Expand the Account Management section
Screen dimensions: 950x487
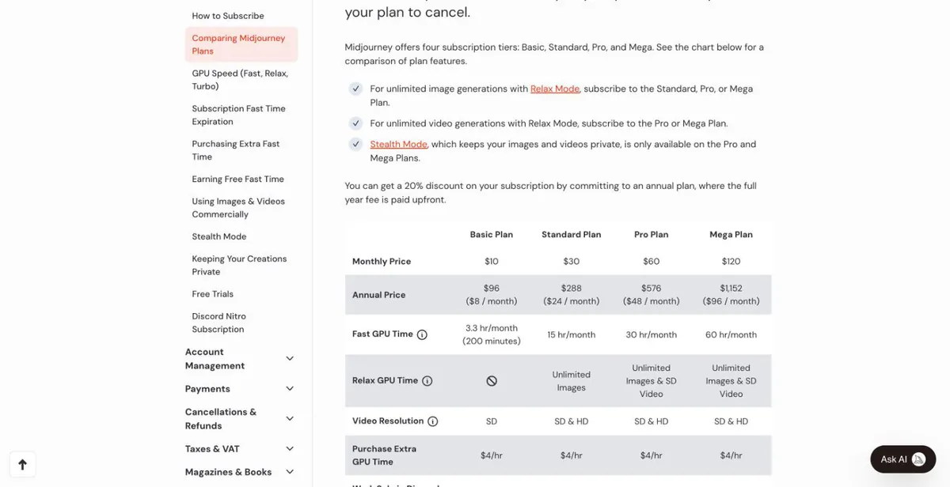pos(240,359)
